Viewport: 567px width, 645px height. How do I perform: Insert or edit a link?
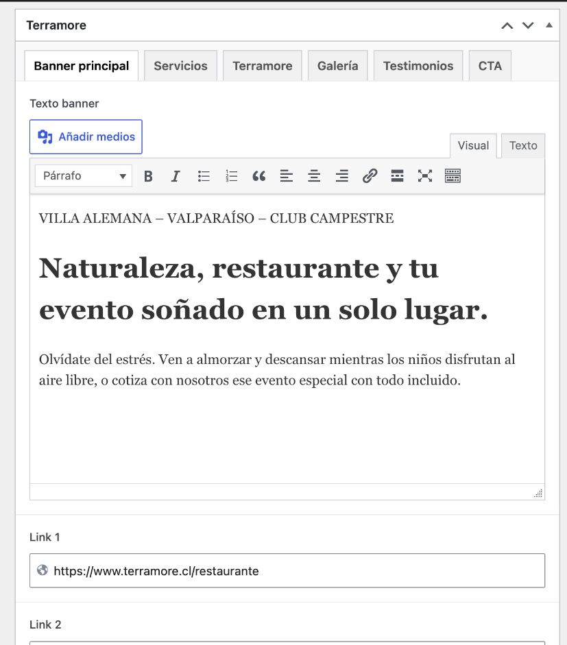pos(370,176)
